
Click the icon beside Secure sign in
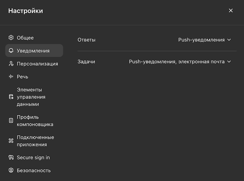click(11, 157)
